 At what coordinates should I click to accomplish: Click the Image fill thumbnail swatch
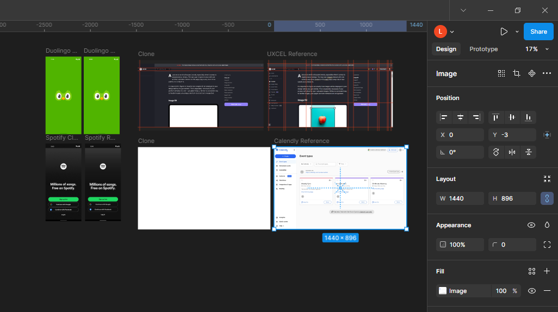(x=443, y=291)
